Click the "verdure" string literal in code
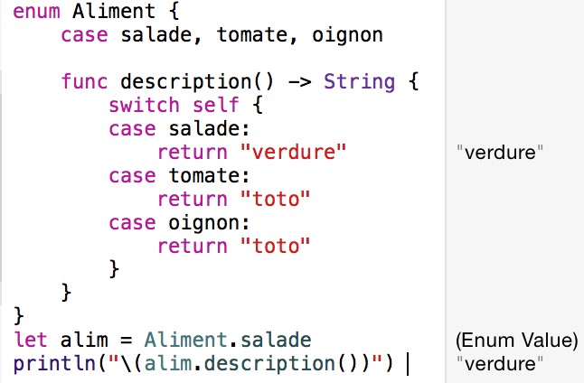 [294, 153]
